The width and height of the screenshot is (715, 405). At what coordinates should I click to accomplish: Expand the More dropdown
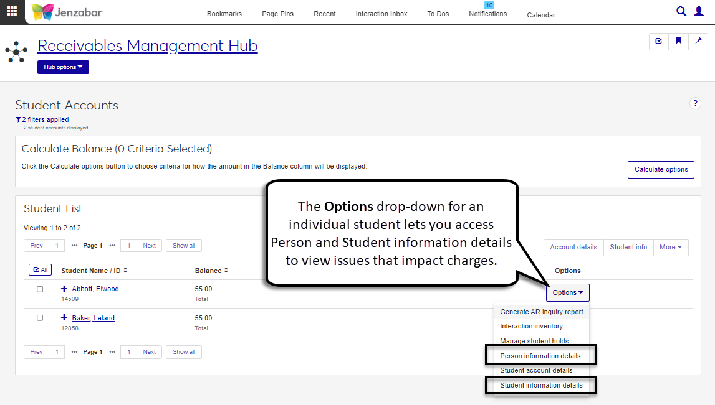[x=671, y=247]
